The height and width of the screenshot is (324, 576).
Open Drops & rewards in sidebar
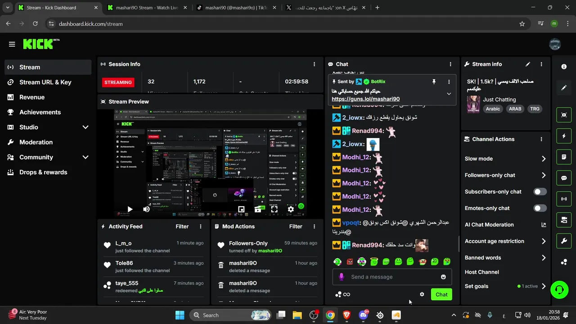[x=48, y=172]
